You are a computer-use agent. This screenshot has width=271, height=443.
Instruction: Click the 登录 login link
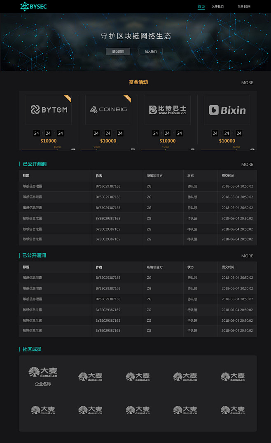(x=248, y=7)
